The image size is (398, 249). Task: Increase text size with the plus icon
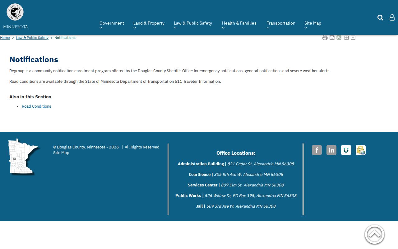(x=346, y=38)
